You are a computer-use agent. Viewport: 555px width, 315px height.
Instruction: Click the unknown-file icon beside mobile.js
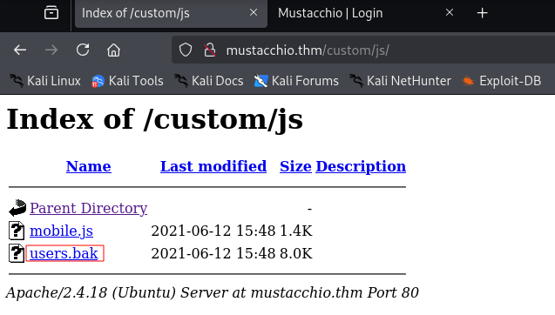(17, 231)
